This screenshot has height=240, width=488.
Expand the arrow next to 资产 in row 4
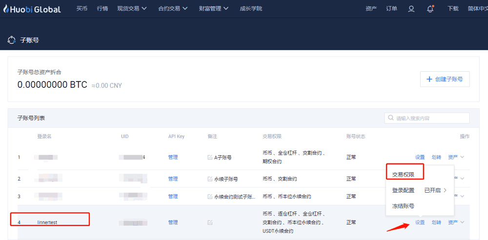pyautogui.click(x=462, y=222)
